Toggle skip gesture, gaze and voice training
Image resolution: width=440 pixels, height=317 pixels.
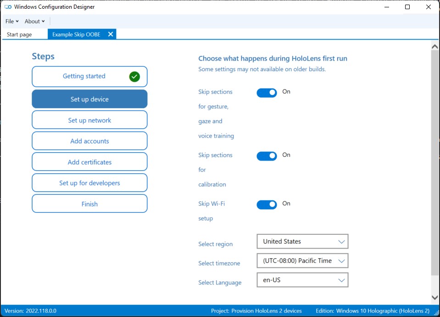(x=267, y=93)
